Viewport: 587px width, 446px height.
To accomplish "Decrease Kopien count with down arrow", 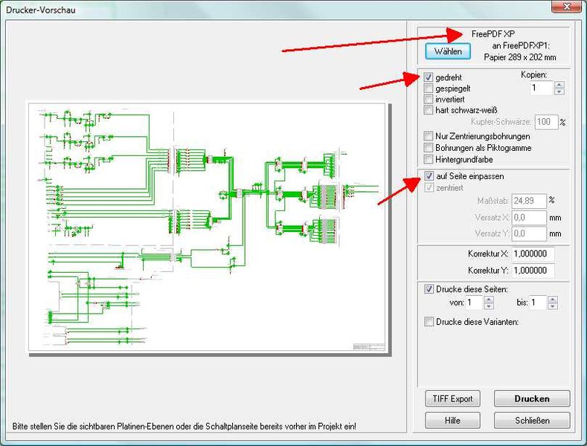I will coord(559,91).
